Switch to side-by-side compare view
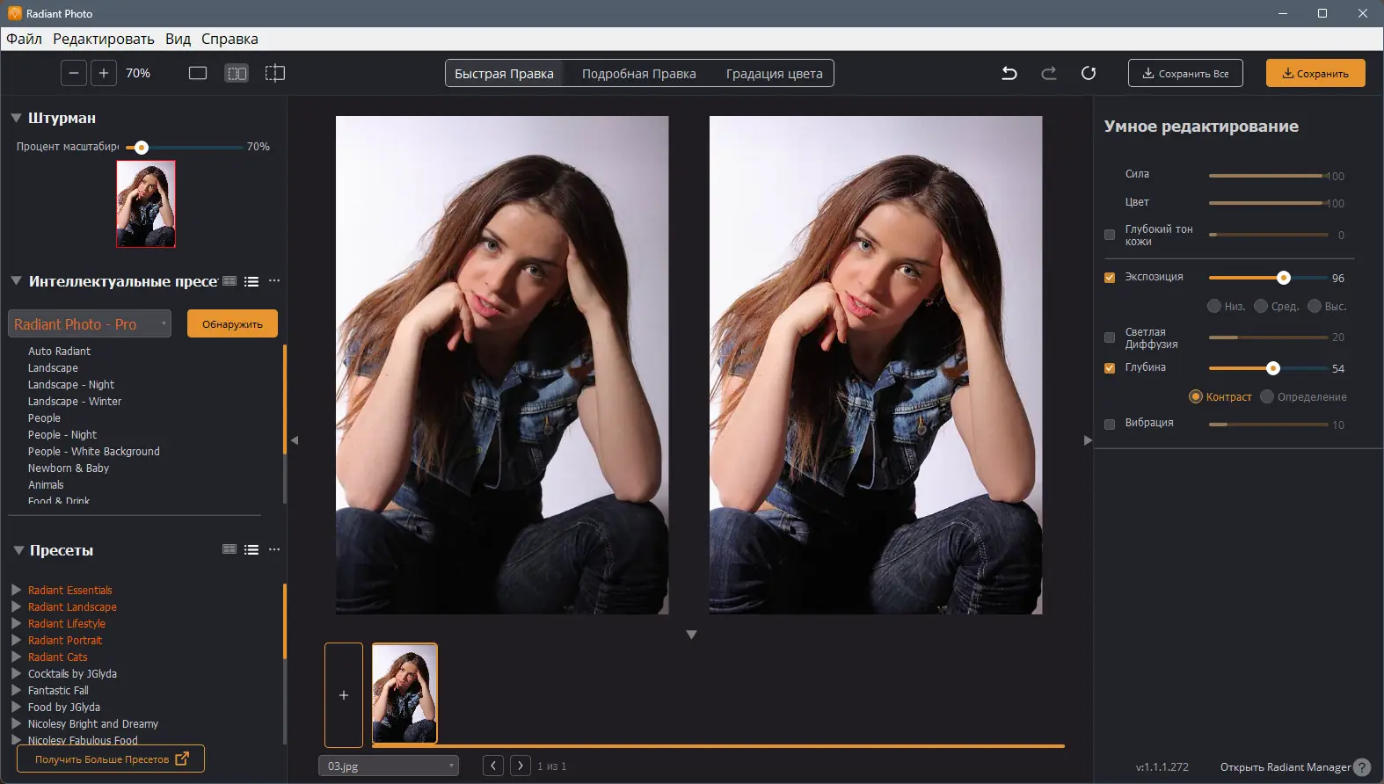 point(237,73)
